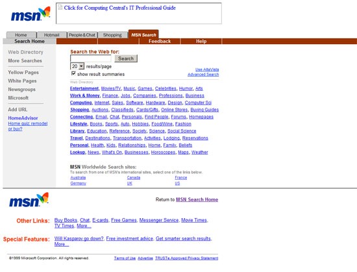This screenshot has height=272, width=357.
Task: Go to France search site
Action: click(181, 177)
